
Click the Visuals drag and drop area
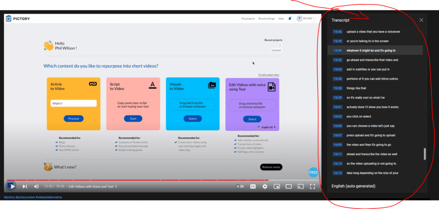pos(192,105)
